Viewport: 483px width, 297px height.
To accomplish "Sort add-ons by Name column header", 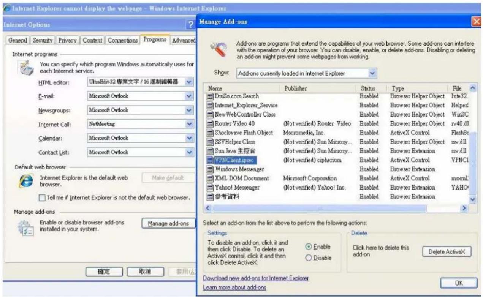I will (242, 88).
